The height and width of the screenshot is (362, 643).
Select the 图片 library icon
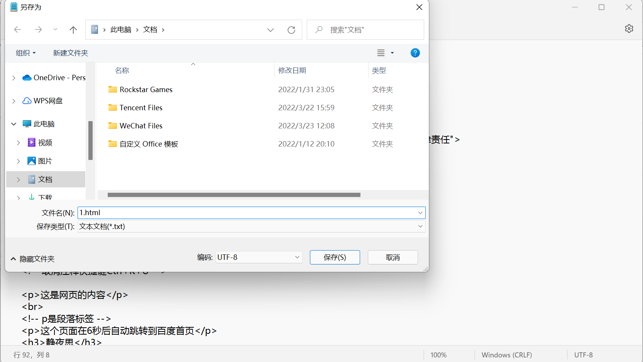click(x=32, y=161)
